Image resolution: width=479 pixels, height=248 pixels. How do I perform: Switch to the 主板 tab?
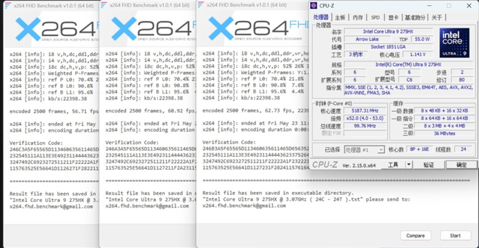[340, 17]
